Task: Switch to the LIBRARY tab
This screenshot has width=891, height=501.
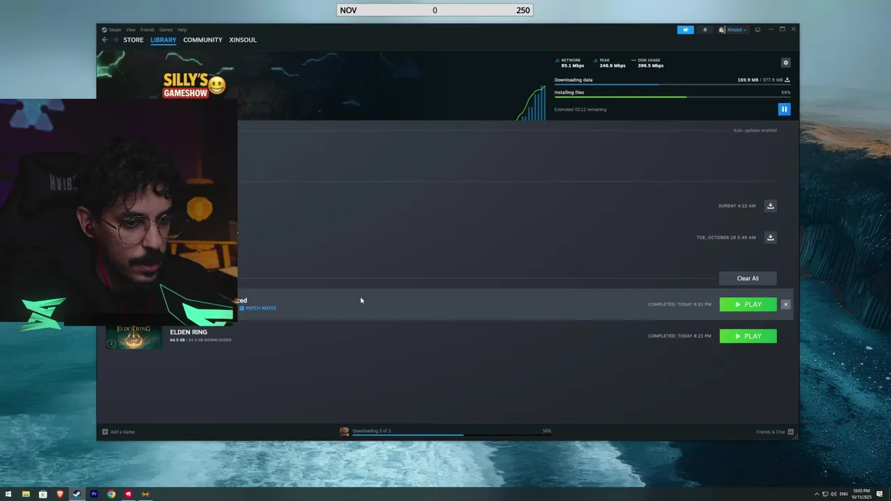Action: click(164, 40)
